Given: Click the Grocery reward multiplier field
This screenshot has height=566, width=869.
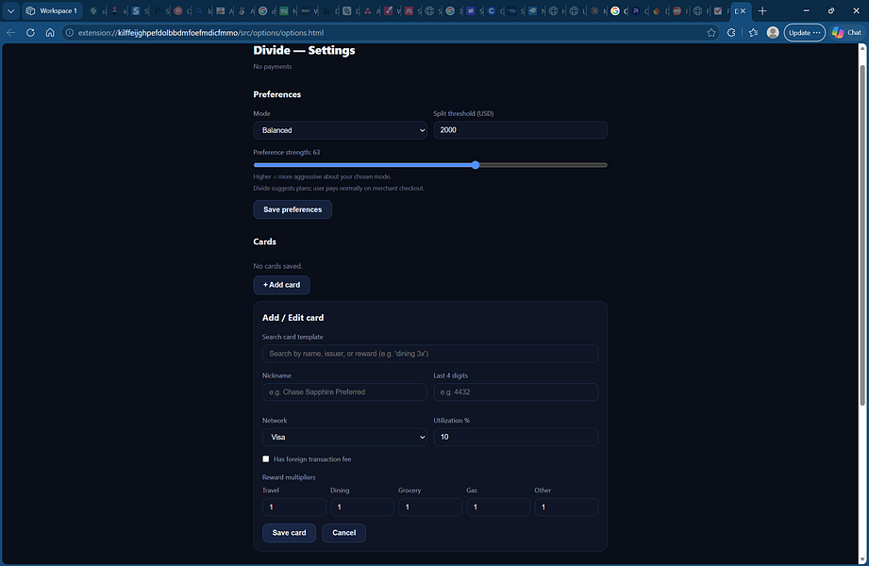Looking at the screenshot, I should 430,508.
